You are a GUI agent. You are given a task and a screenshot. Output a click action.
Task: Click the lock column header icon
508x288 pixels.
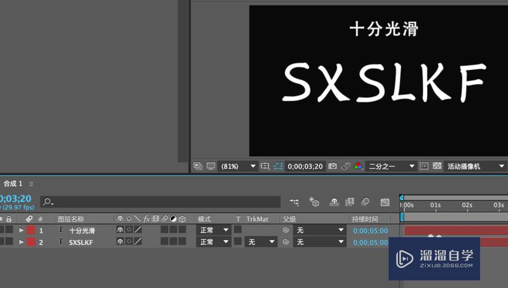[9, 219]
